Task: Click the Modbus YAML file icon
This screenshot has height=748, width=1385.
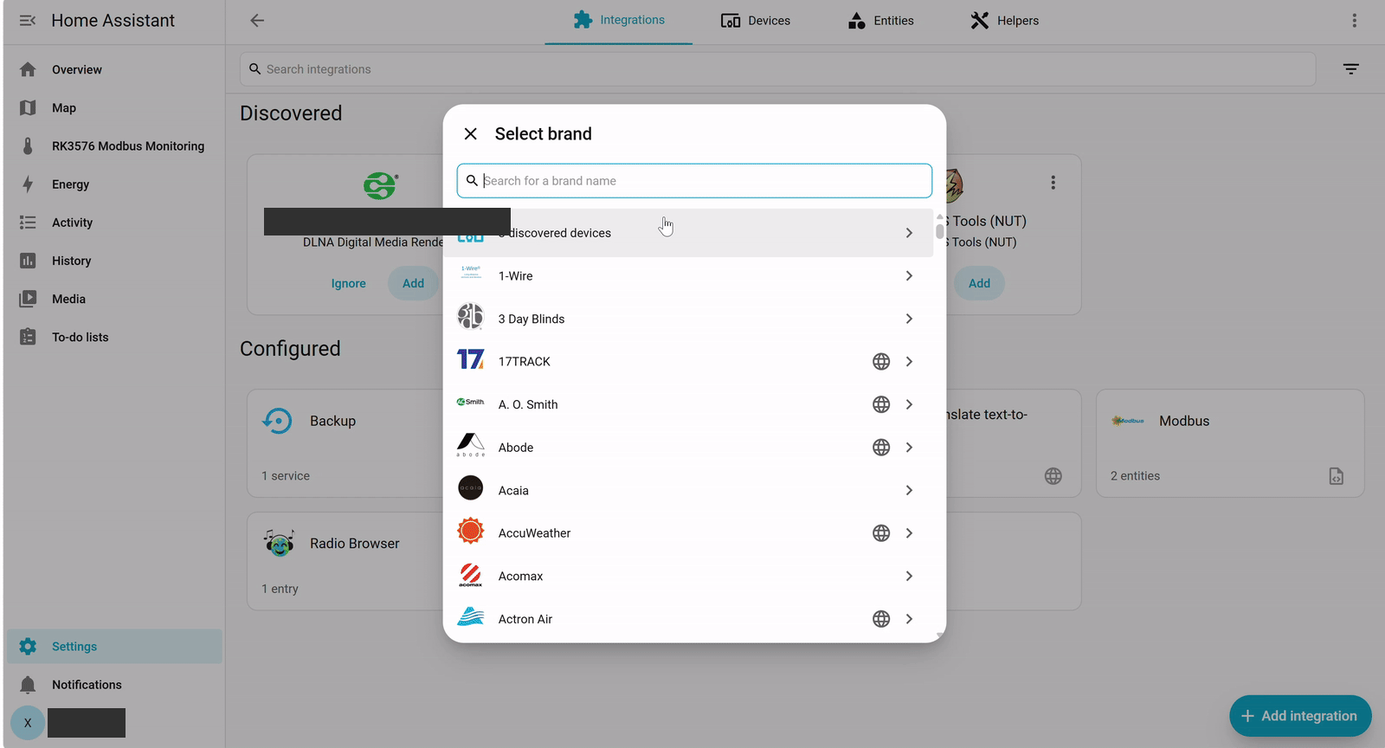Action: click(1337, 476)
